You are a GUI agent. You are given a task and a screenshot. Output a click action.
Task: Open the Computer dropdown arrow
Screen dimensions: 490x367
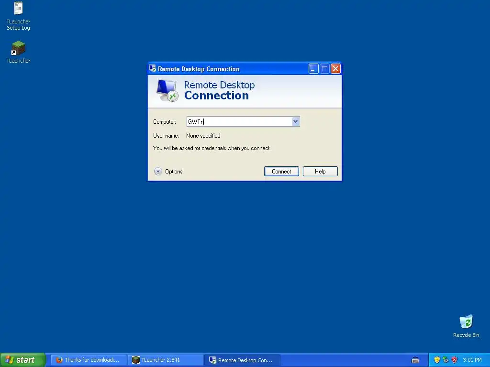295,121
